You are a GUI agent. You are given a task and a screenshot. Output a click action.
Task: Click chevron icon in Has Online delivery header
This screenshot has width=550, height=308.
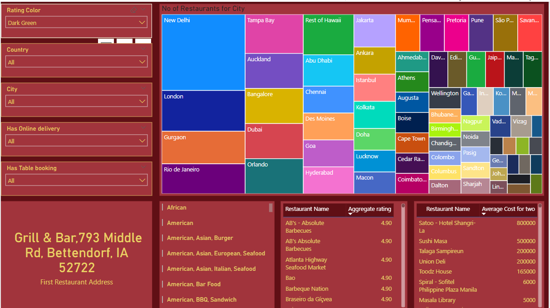[x=144, y=128]
